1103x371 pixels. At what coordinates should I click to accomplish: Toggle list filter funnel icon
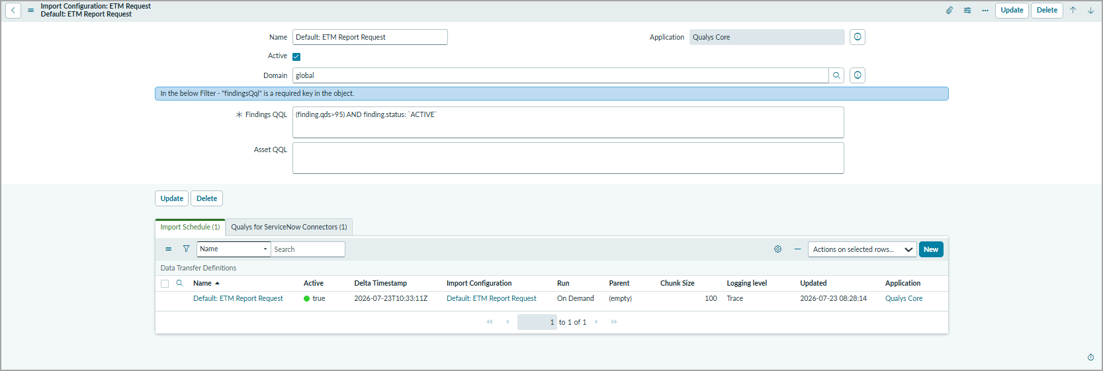click(x=186, y=249)
